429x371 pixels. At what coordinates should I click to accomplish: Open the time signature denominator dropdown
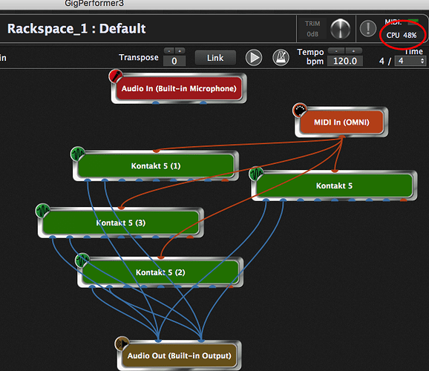(410, 61)
